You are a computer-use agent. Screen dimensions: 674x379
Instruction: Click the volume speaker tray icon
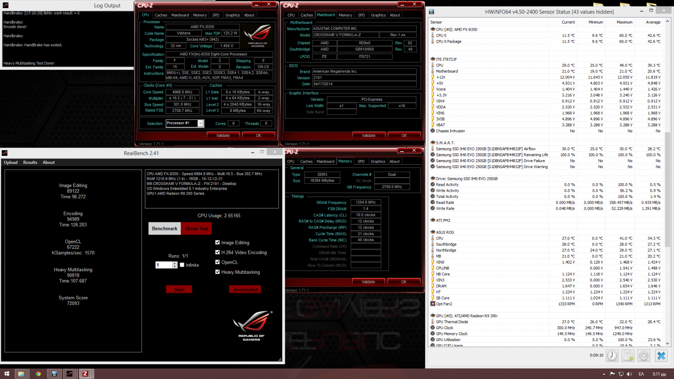[629, 374]
